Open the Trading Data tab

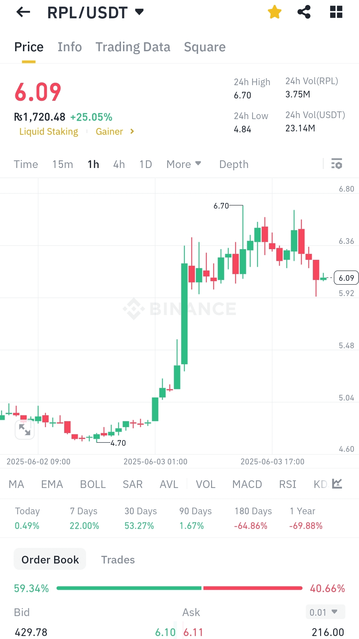(133, 47)
